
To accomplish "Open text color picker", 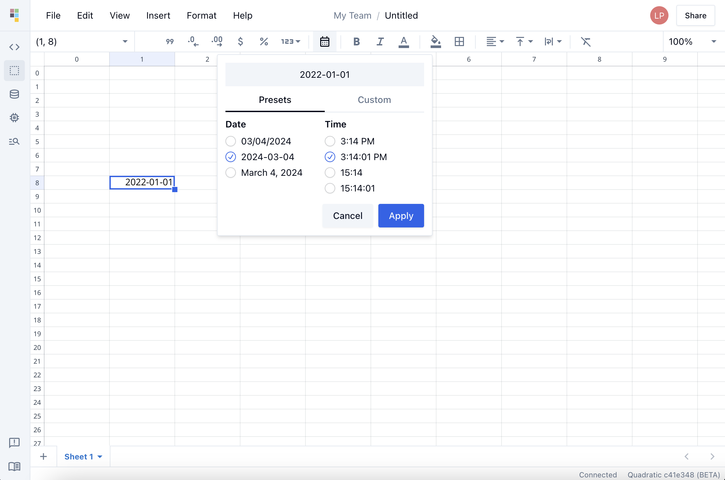I will [404, 42].
